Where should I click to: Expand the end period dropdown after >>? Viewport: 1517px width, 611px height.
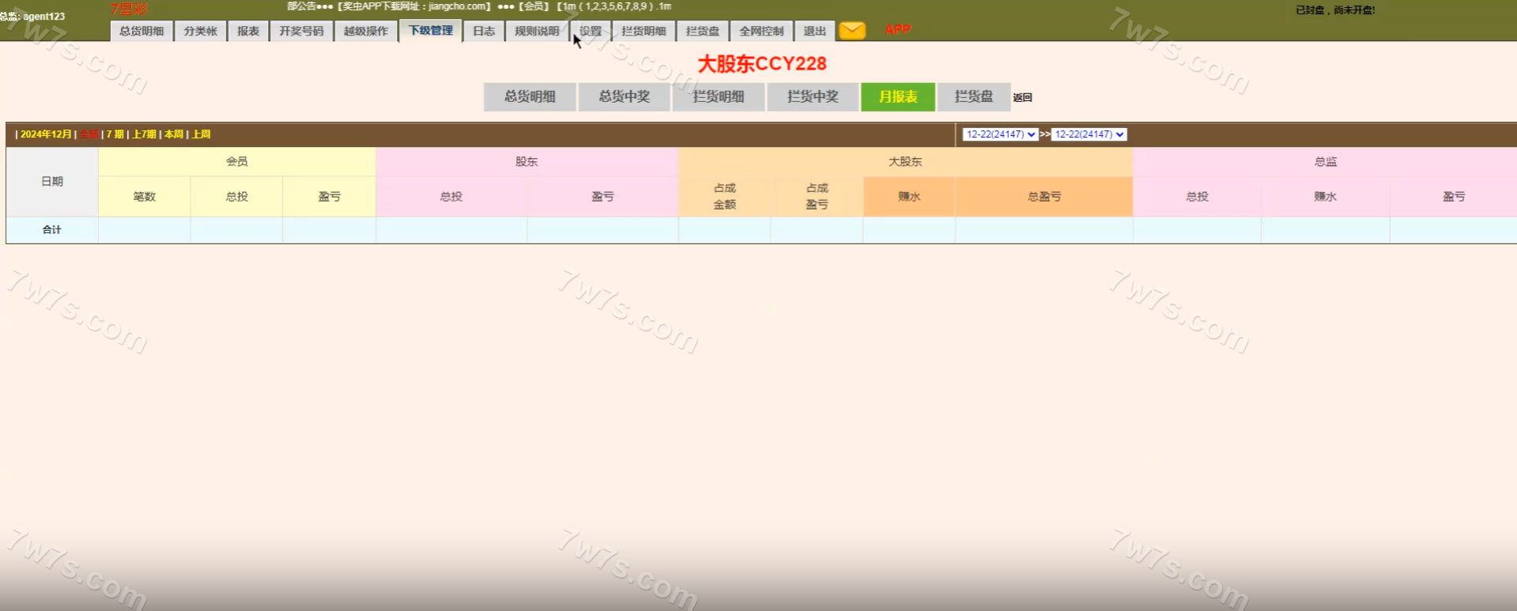pos(1088,134)
